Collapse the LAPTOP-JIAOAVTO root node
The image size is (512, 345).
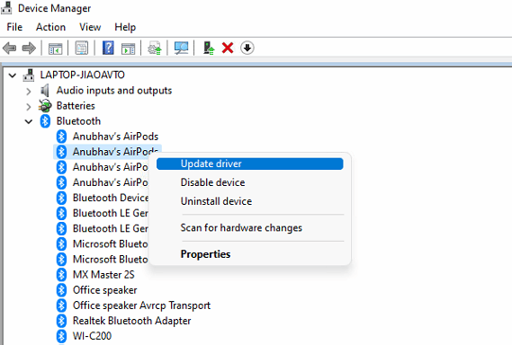click(x=13, y=75)
